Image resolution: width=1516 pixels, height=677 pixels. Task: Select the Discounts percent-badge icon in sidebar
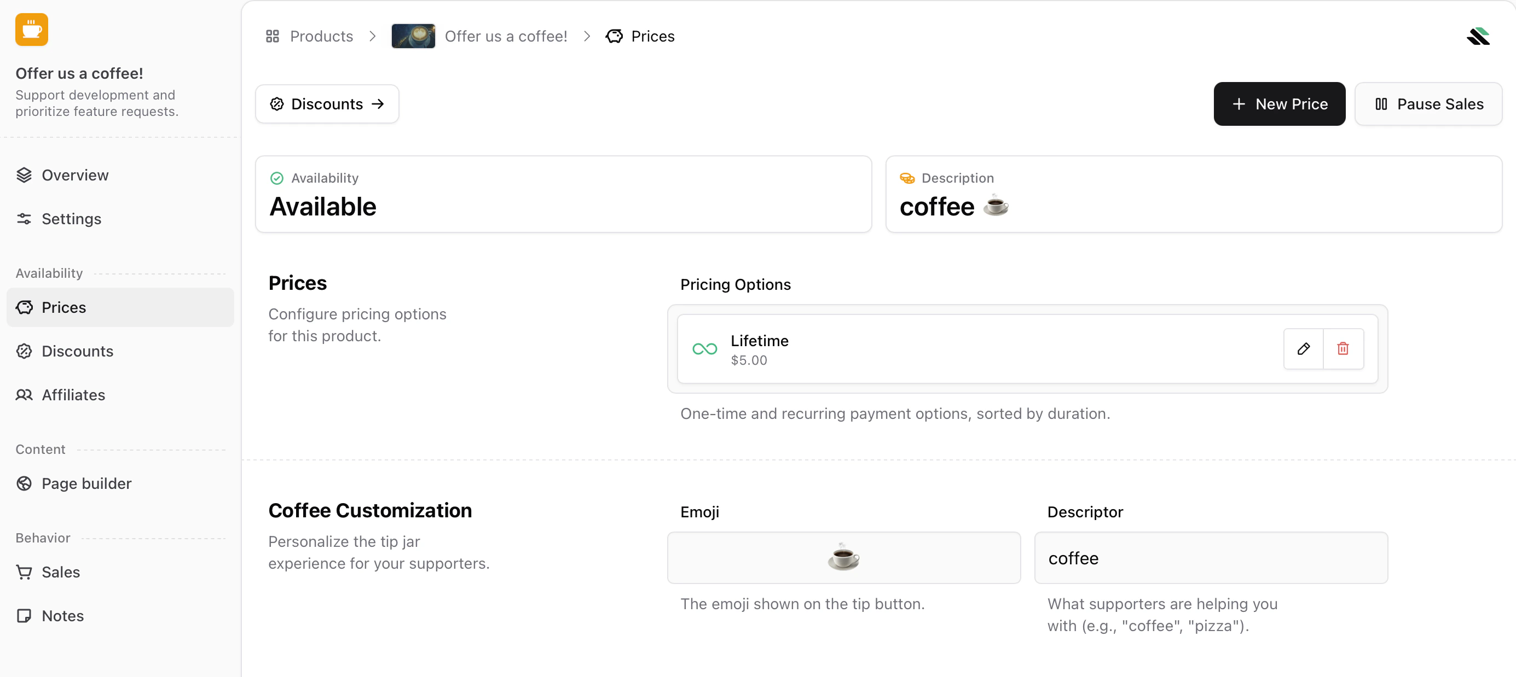click(x=24, y=351)
